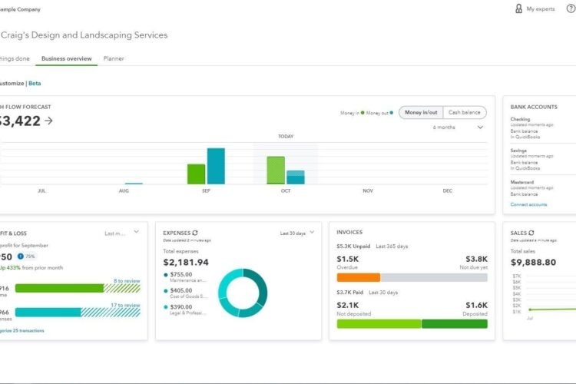Screen dimensions: 576x384
Task: Click the October money out bar
Action: pos(296,177)
